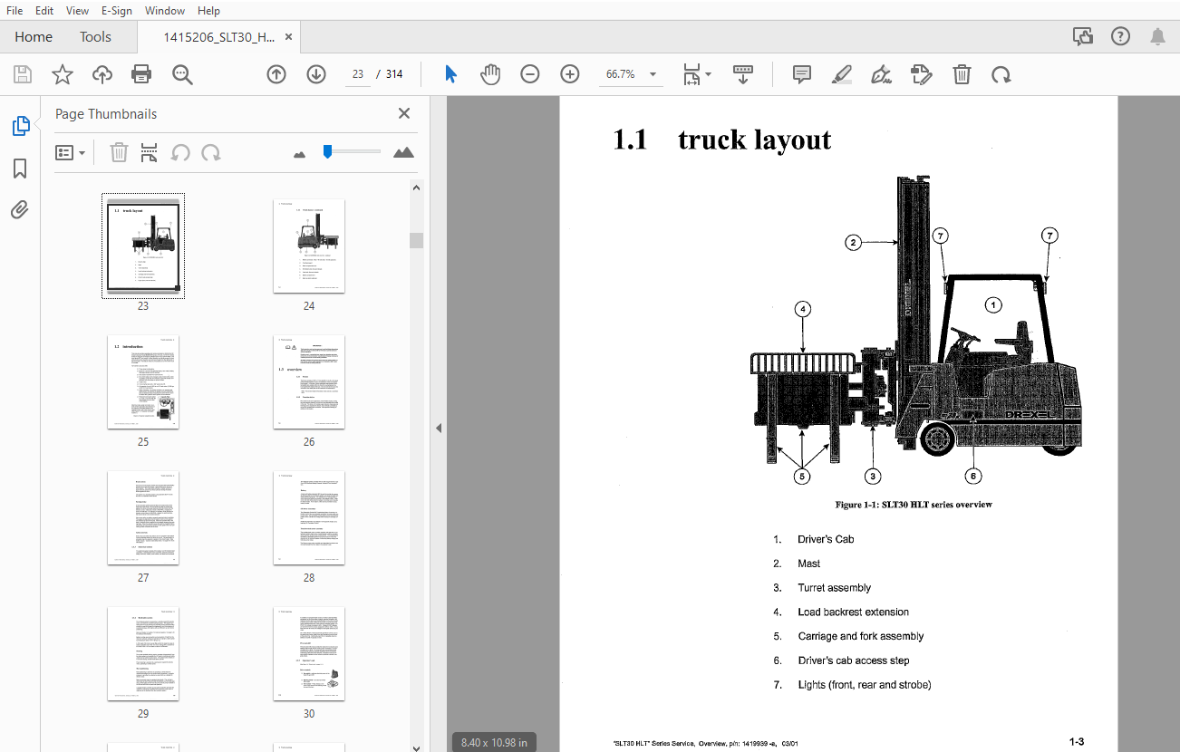Activate the selection arrow tool
Viewport: 1180px width, 752px height.
coord(450,74)
